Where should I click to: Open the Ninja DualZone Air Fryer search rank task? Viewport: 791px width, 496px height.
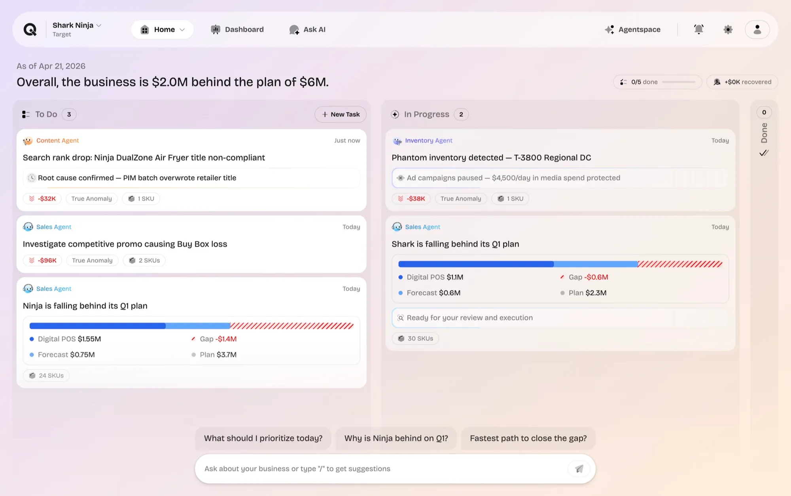[x=144, y=158]
